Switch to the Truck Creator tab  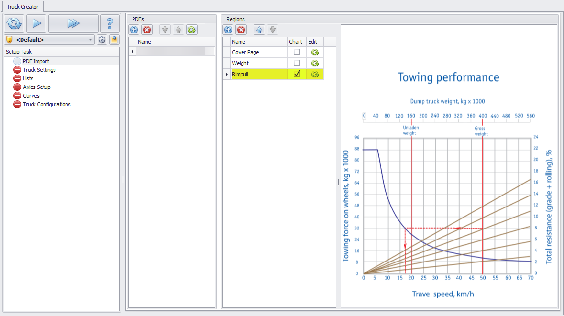coord(22,7)
